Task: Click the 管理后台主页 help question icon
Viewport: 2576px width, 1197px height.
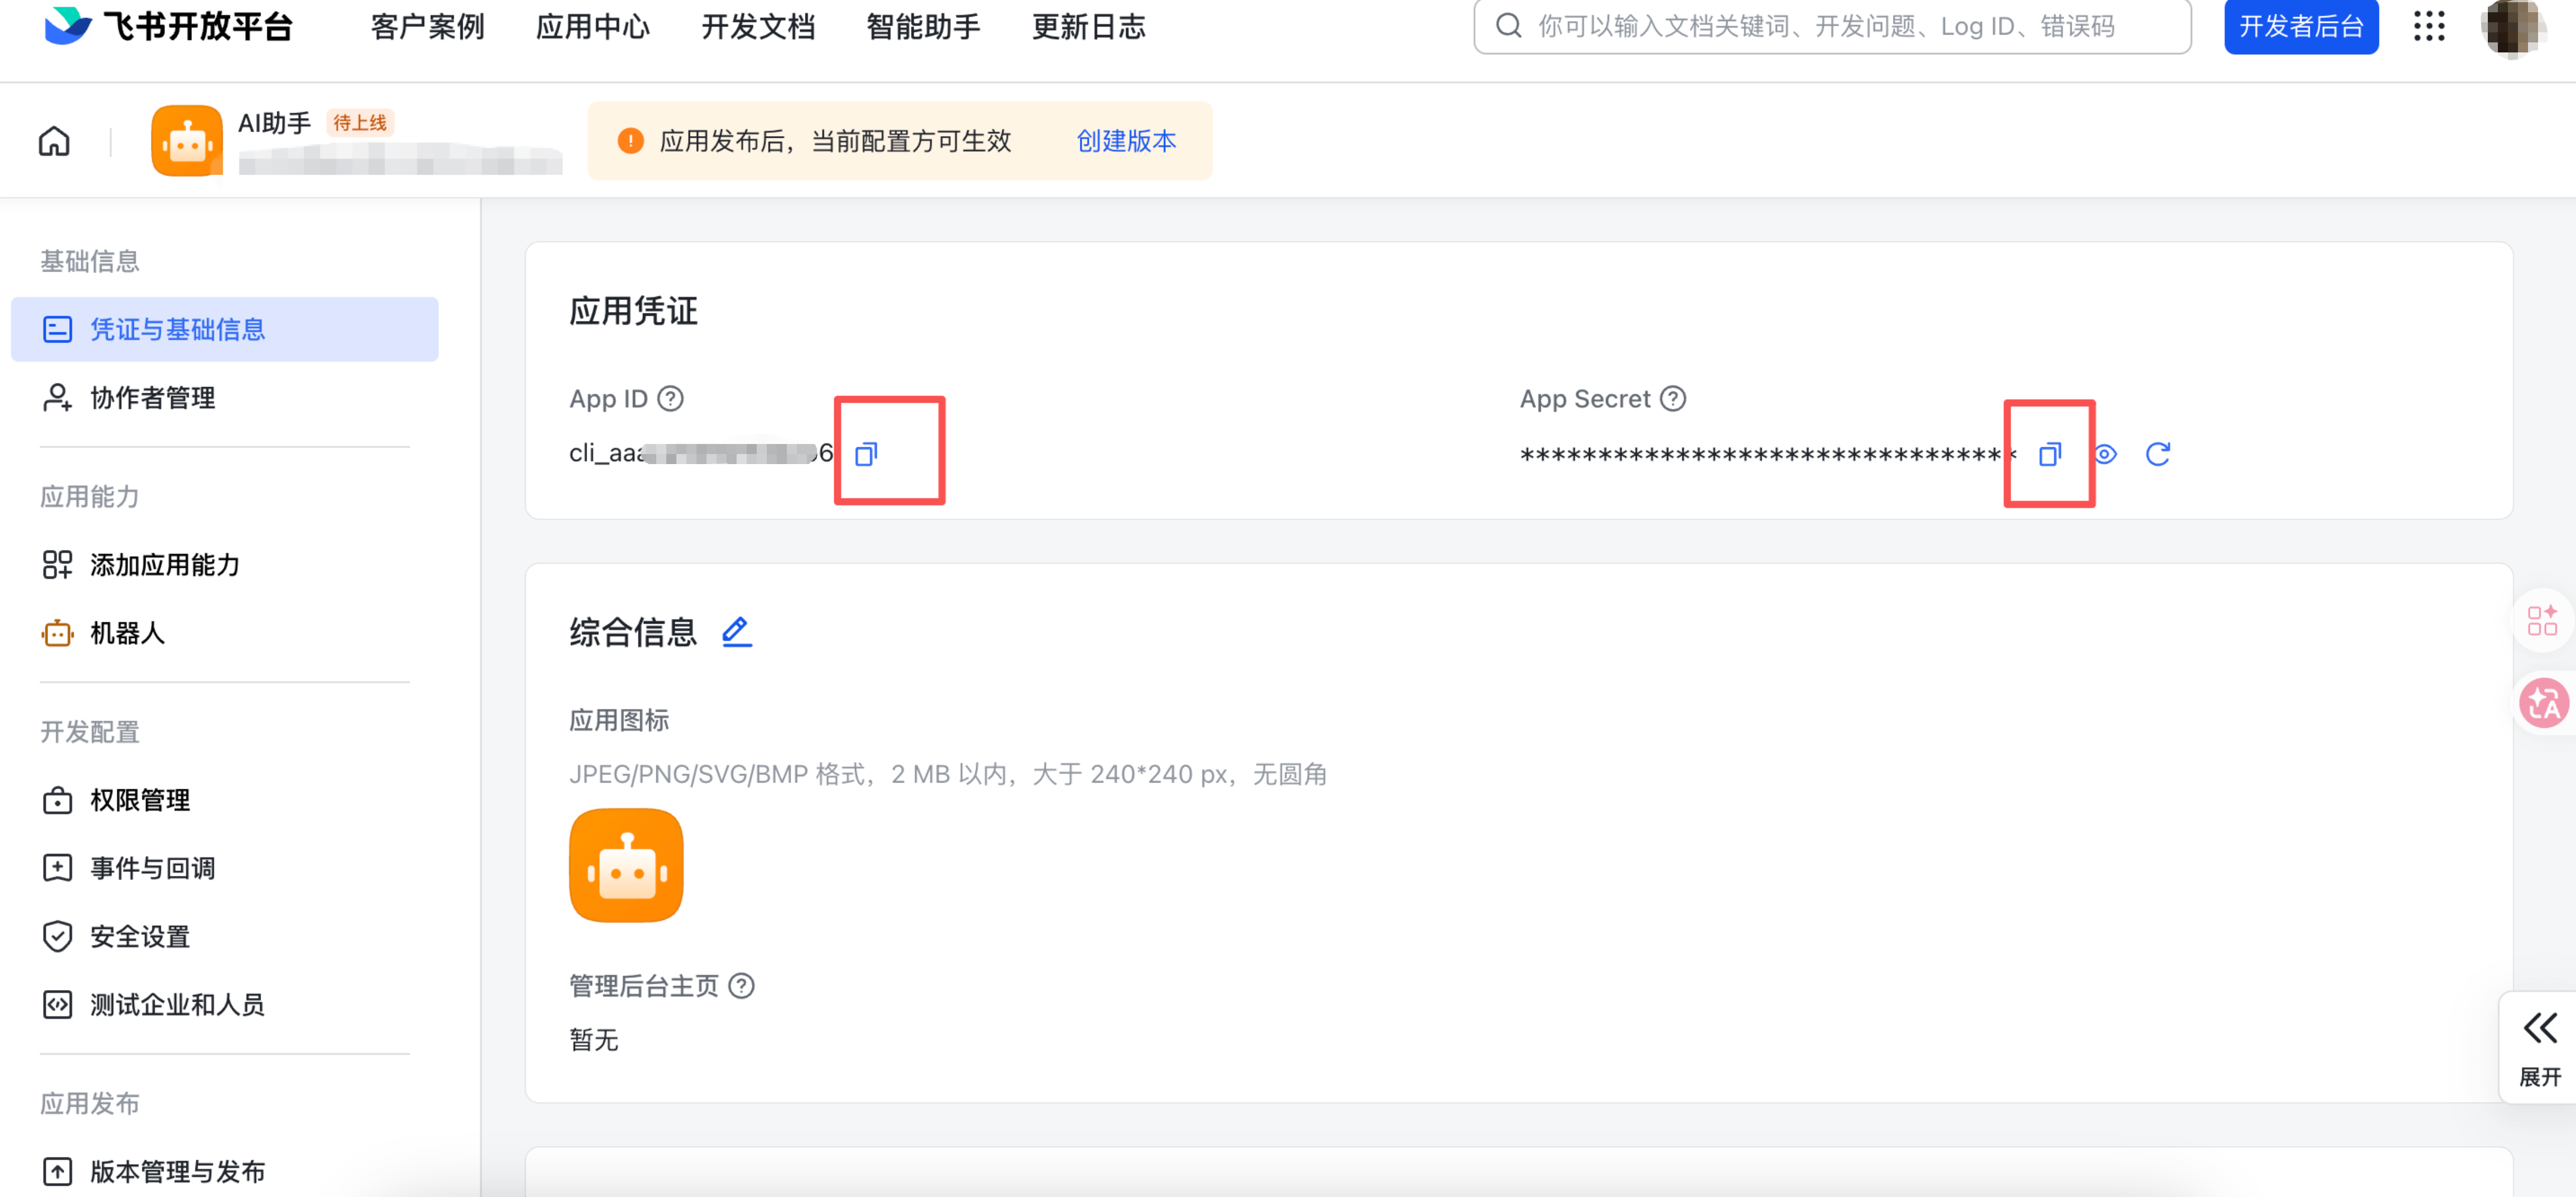Action: [741, 986]
